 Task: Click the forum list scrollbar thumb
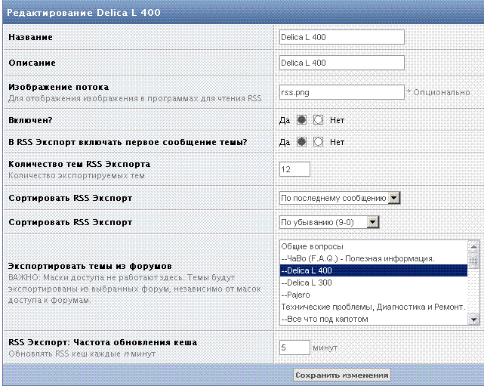click(473, 261)
